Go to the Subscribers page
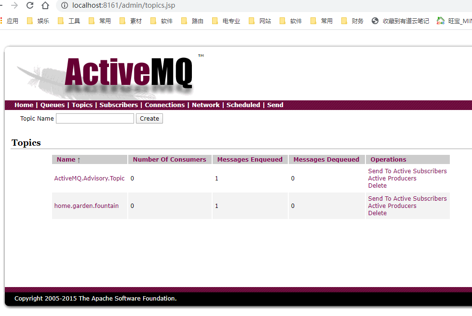The width and height of the screenshot is (472, 316). coord(119,105)
